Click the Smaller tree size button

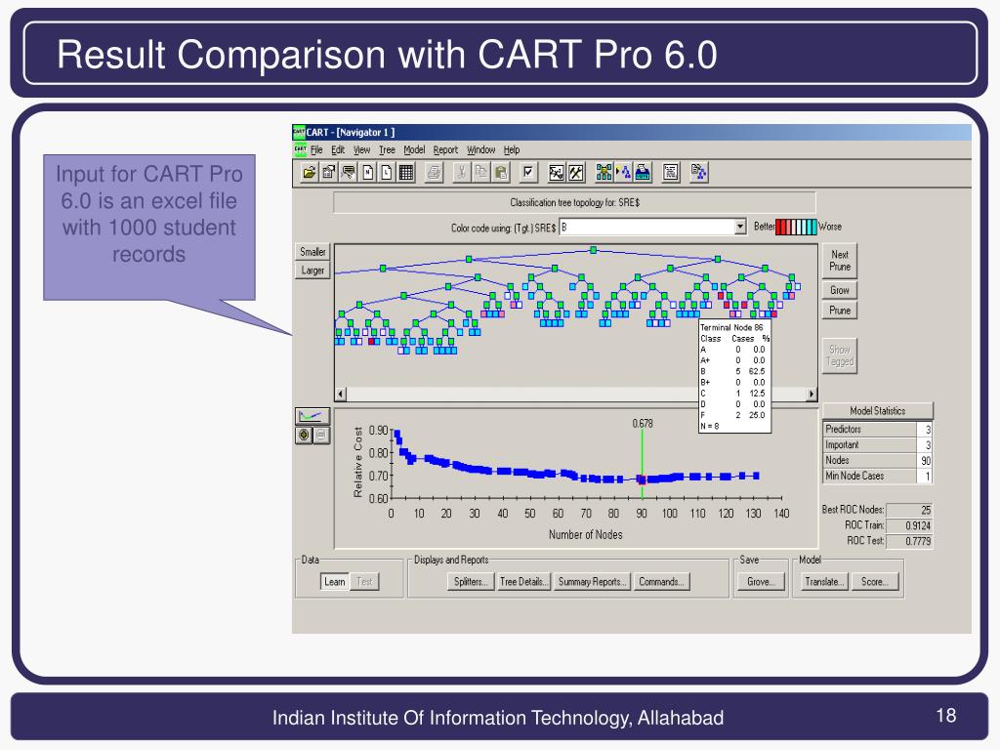tap(312, 252)
